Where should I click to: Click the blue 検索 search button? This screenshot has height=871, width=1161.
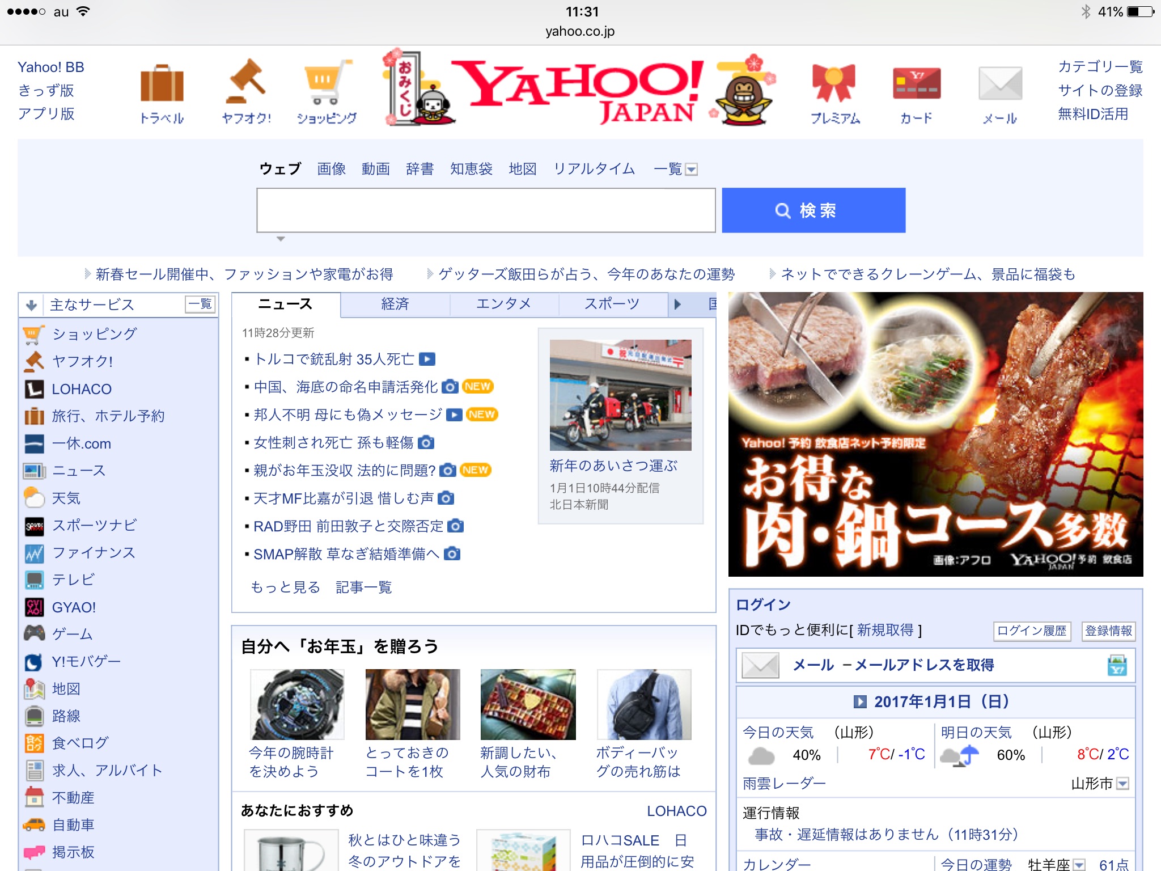click(813, 210)
